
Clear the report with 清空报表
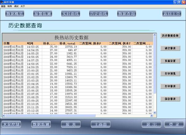[170, 48]
